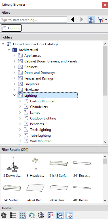This screenshot has width=108, height=219.
Task: Click the add search filter funnel icon
Action: pyautogui.click(x=101, y=20)
